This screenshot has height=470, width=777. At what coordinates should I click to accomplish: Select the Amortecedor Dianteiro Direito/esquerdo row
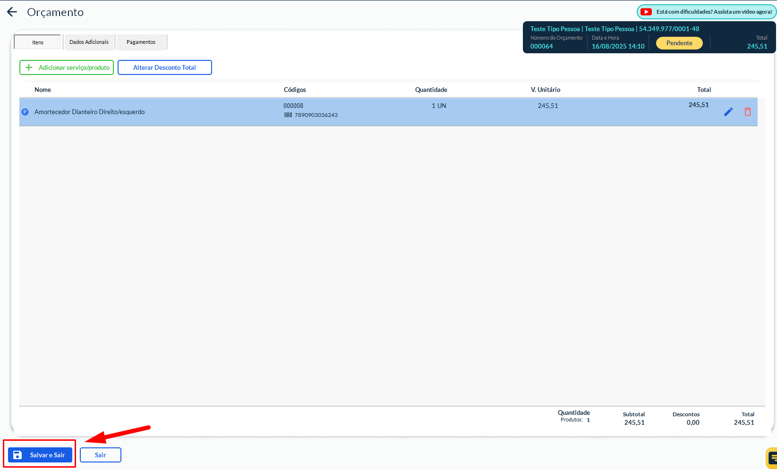pyautogui.click(x=90, y=112)
